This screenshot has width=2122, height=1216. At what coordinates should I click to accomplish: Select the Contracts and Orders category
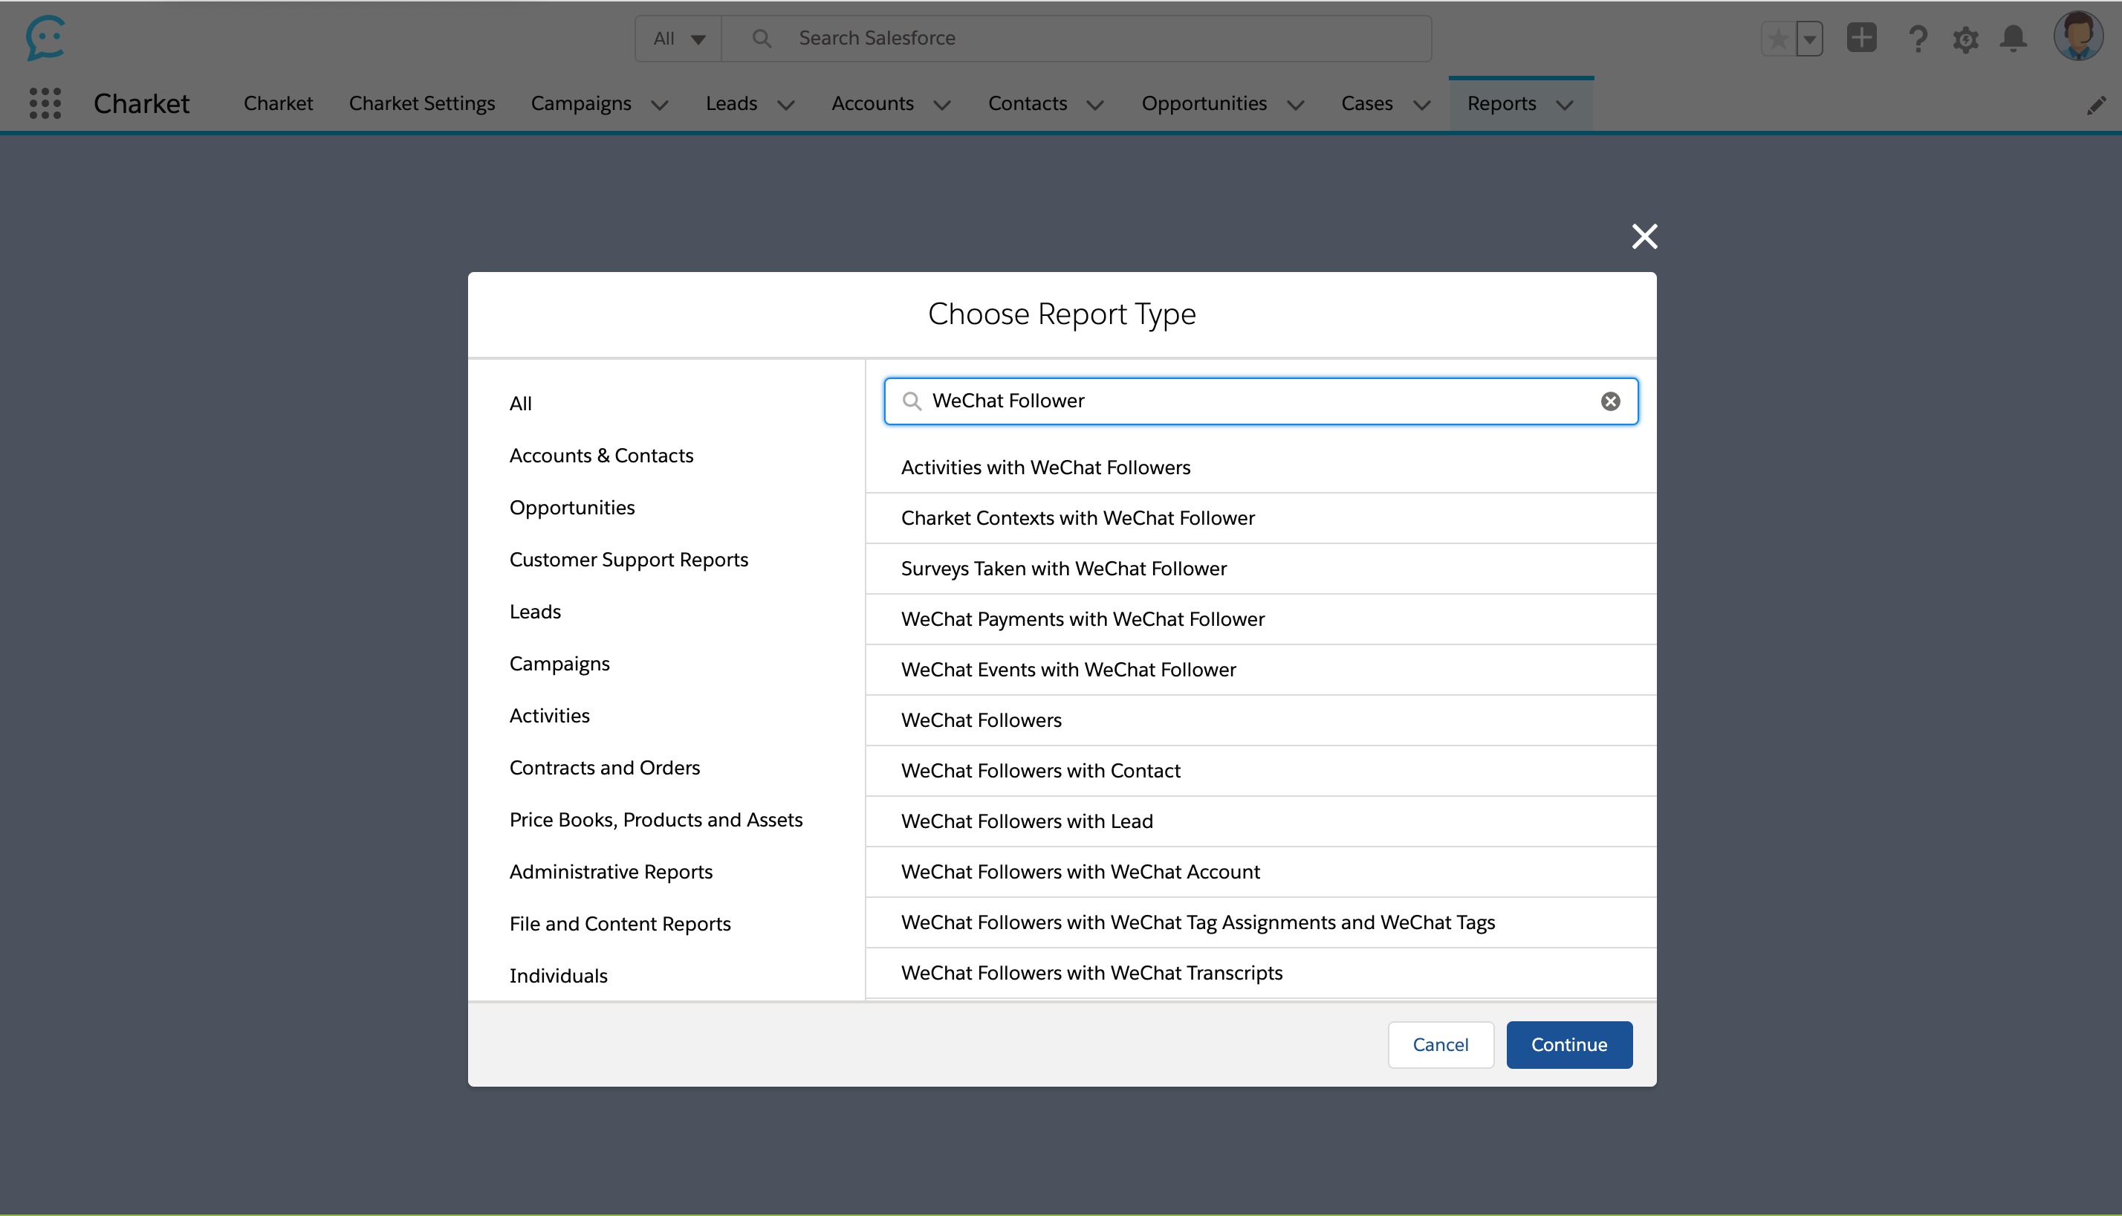click(x=604, y=768)
